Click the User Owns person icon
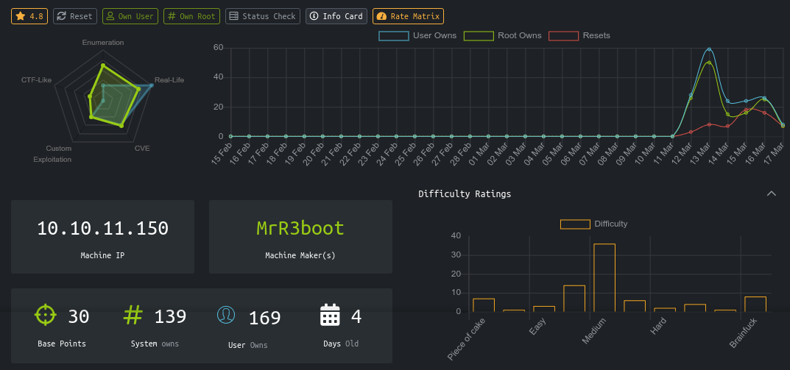This screenshot has height=370, width=790. (x=226, y=315)
